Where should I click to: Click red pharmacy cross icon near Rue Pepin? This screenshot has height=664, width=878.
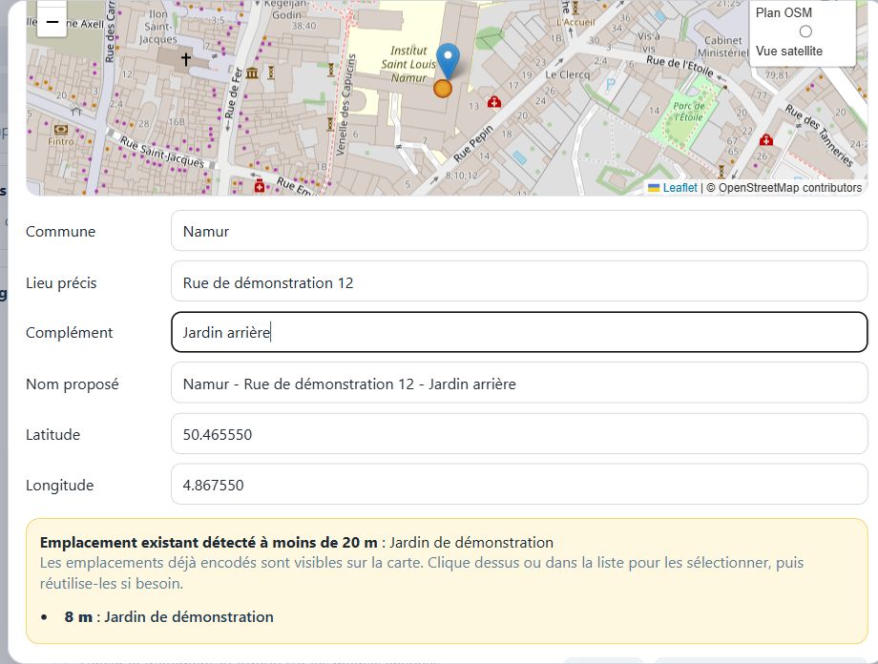point(494,102)
